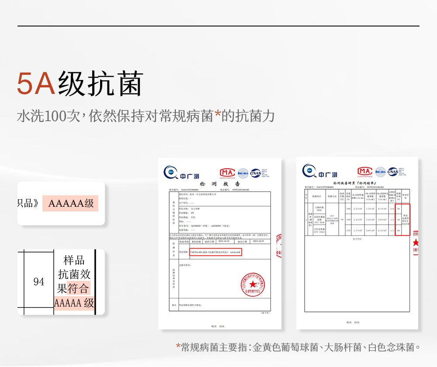Click the red asterisk in the subtitle

(x=218, y=114)
